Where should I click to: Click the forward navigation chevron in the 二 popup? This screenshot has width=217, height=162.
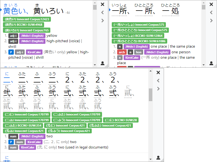coord(158,88)
